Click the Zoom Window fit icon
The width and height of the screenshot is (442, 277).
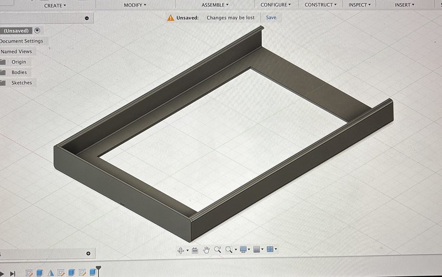(229, 250)
